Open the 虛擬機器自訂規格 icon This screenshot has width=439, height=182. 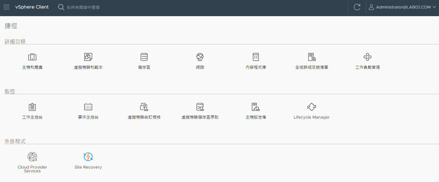(144, 107)
